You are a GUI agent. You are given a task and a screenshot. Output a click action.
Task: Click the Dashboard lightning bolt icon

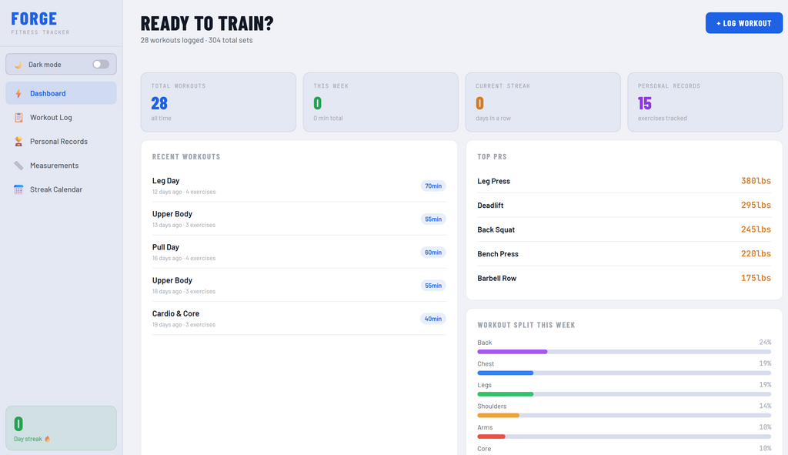click(18, 93)
